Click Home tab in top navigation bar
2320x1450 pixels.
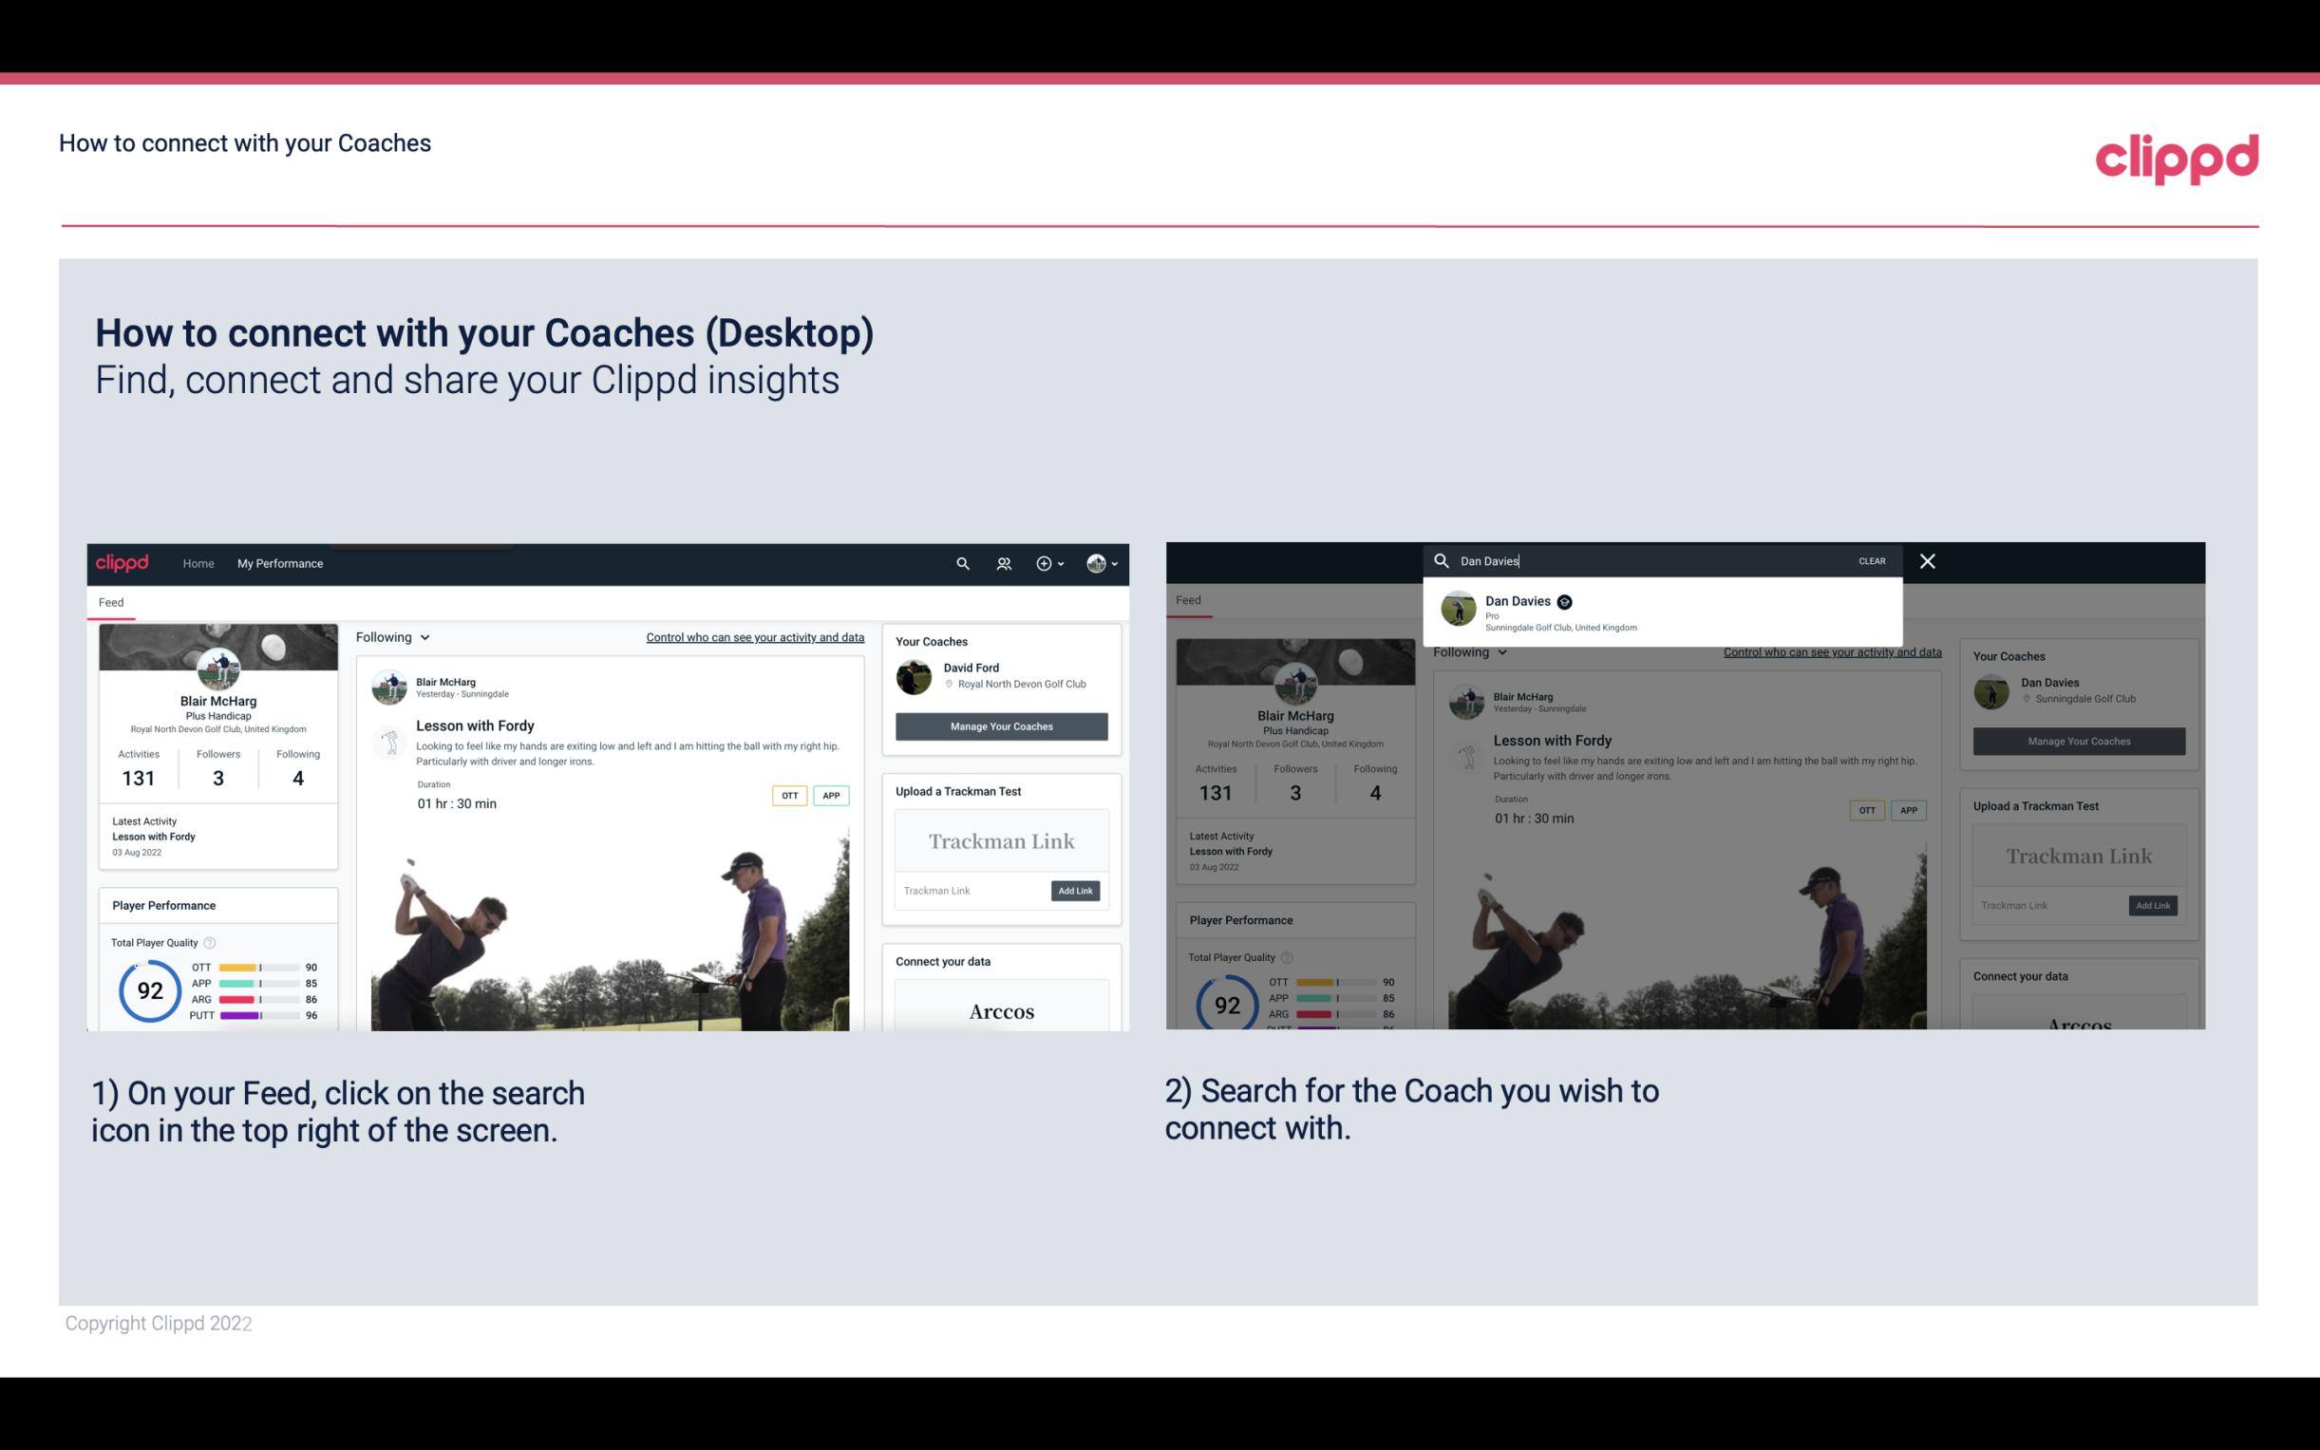tap(198, 563)
